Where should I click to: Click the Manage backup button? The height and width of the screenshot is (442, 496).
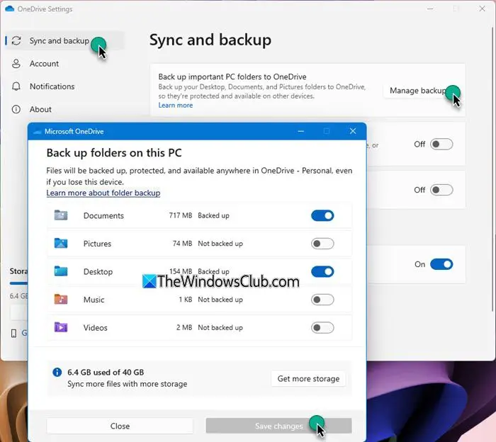click(x=418, y=91)
